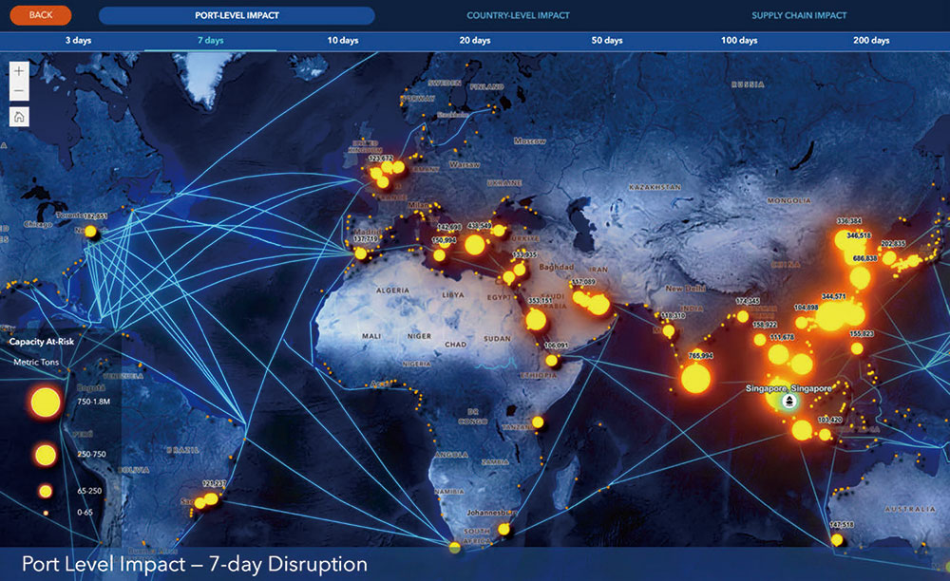Reset map to home view
Viewport: 950px width, 581px height.
[20, 117]
